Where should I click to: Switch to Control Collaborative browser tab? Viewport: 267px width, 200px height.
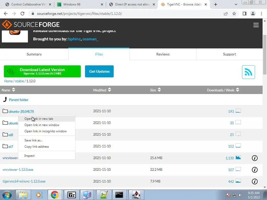(x=28, y=4)
